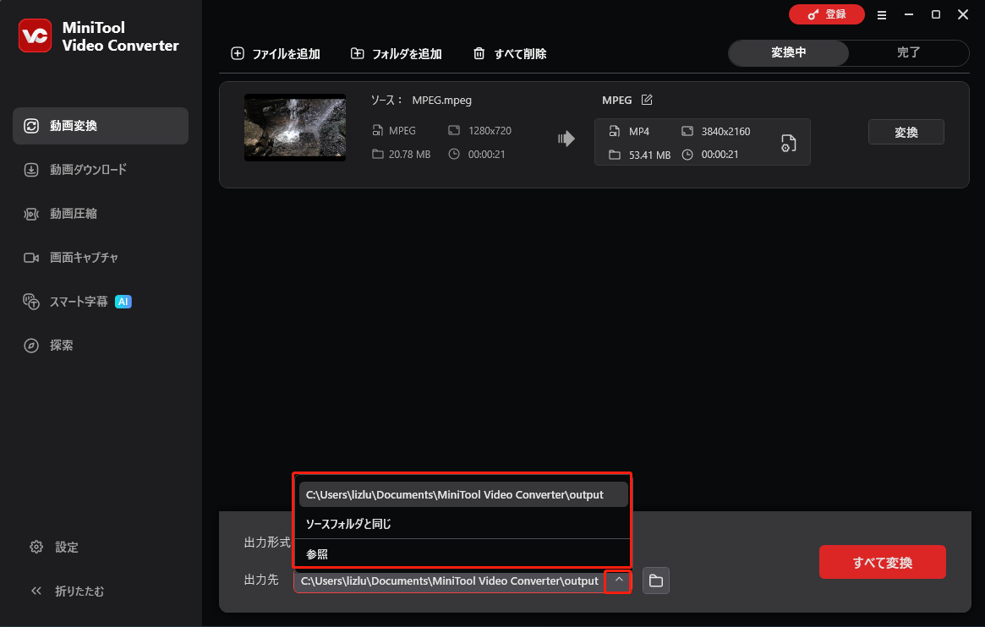Click the plus icon in ファイルを追加
Screen dimensions: 985x627
(x=238, y=53)
